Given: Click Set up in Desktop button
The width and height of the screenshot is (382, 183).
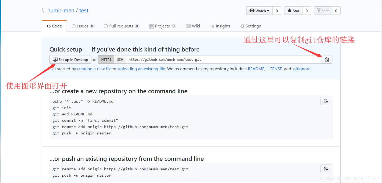Looking at the screenshot, I should tap(70, 60).
